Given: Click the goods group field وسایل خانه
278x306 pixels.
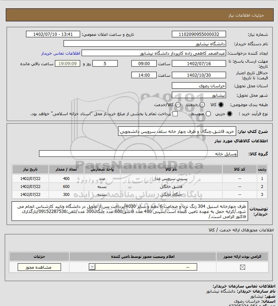Looking at the screenshot, I should 138,154.
